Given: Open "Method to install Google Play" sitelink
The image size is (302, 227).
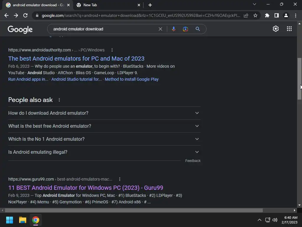Looking at the screenshot, I should point(132,79).
